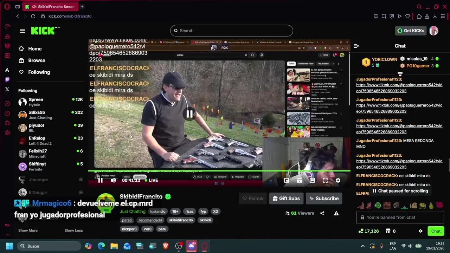Image resolution: width=450 pixels, height=253 pixels.
Task: Click the chat scrollbar thumb
Action: coord(449,164)
